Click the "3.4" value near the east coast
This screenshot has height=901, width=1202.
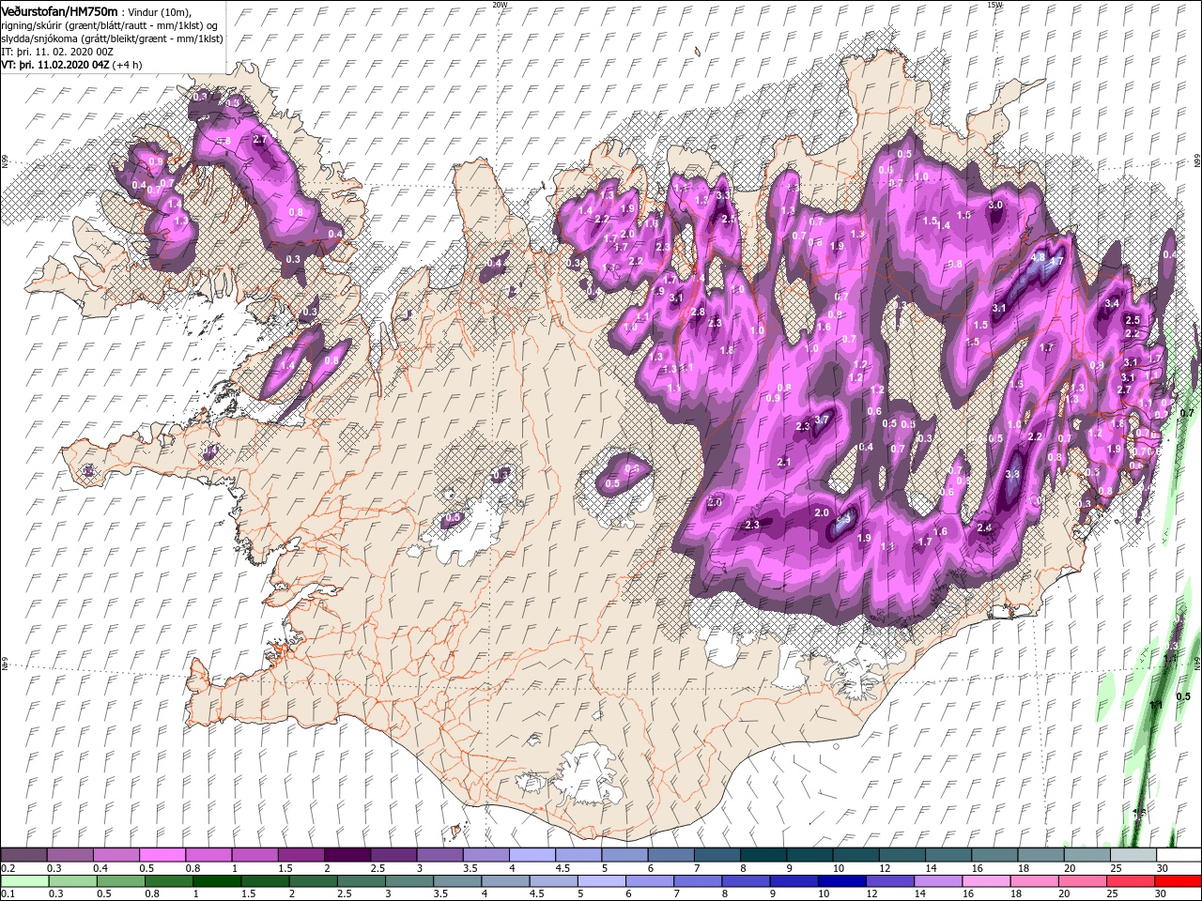pyautogui.click(x=1112, y=303)
